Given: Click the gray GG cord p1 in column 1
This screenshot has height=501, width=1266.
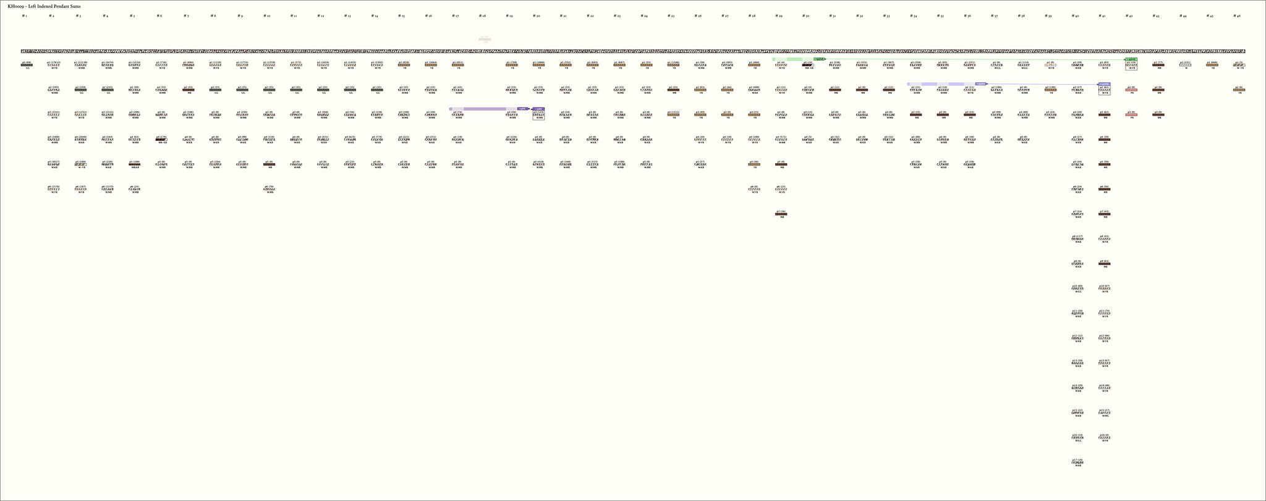Looking at the screenshot, I should click(x=27, y=65).
